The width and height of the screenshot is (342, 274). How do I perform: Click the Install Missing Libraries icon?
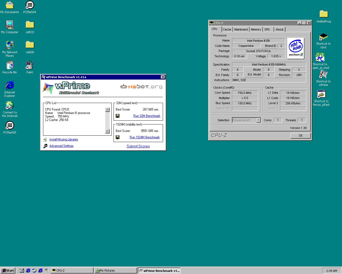coord(45,139)
